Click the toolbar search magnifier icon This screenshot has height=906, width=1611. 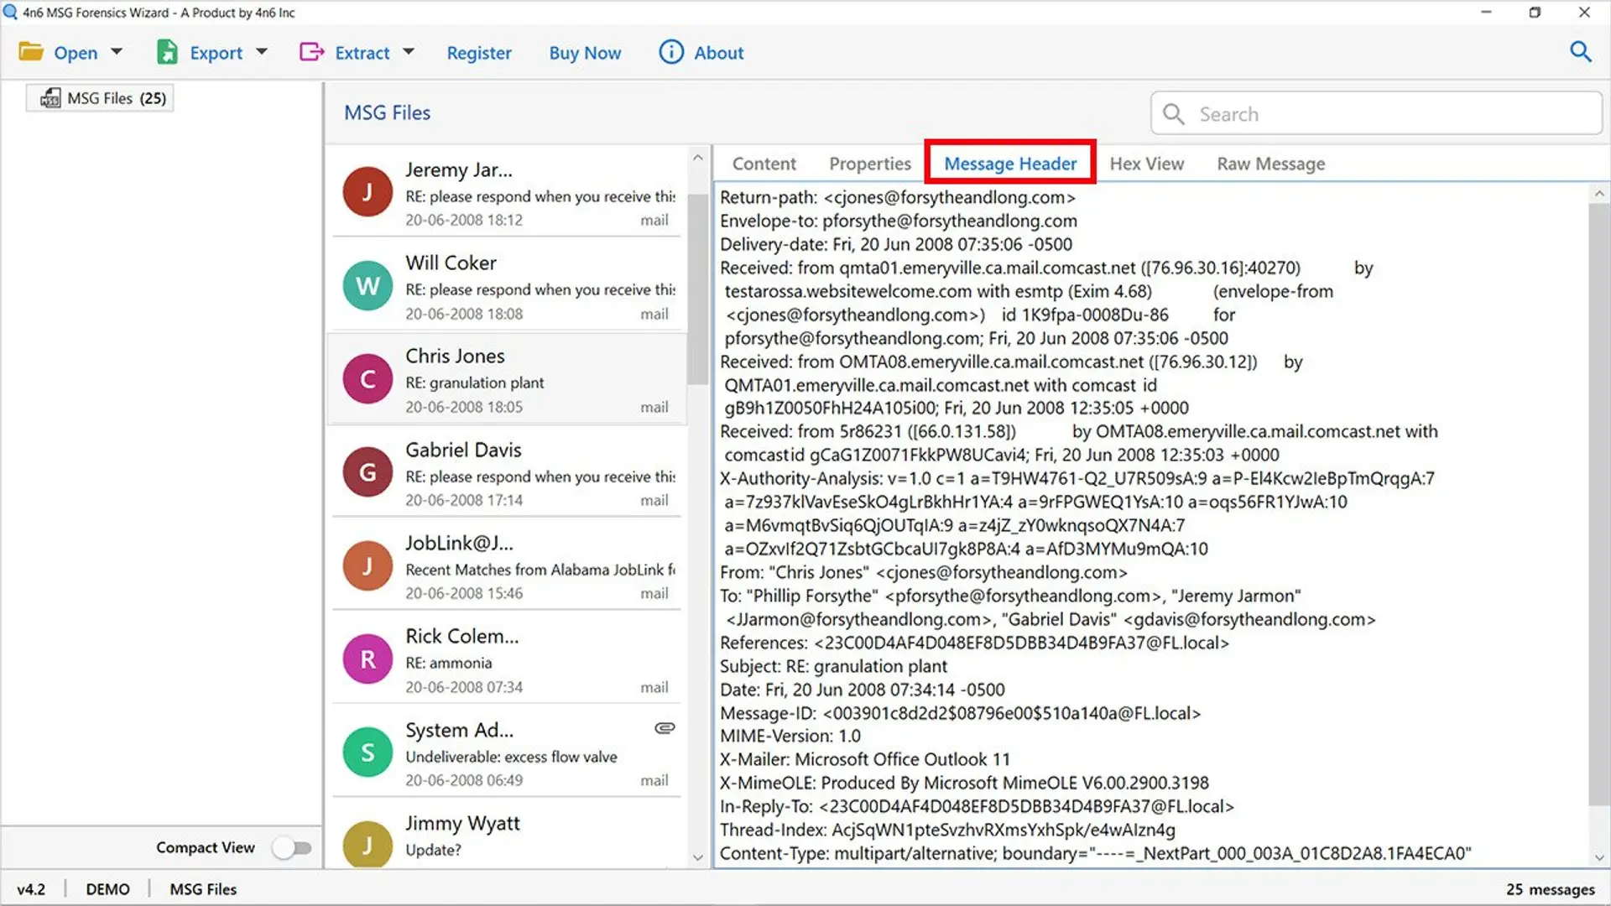pos(1580,52)
